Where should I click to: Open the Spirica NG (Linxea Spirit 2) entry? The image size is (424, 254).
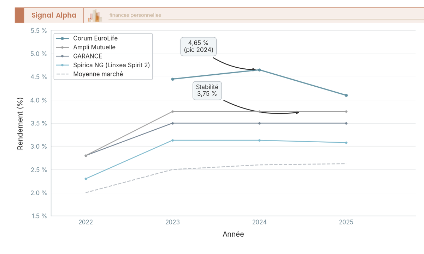pyautogui.click(x=111, y=65)
